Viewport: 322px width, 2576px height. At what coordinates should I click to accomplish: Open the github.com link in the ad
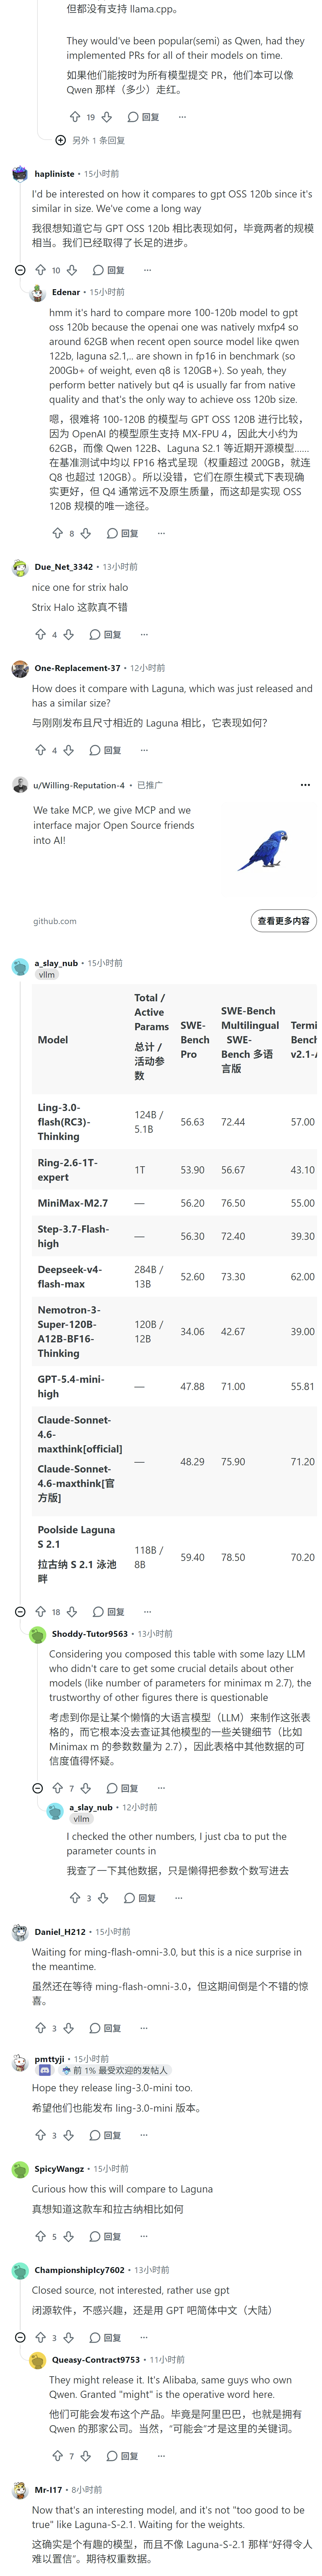[x=55, y=921]
